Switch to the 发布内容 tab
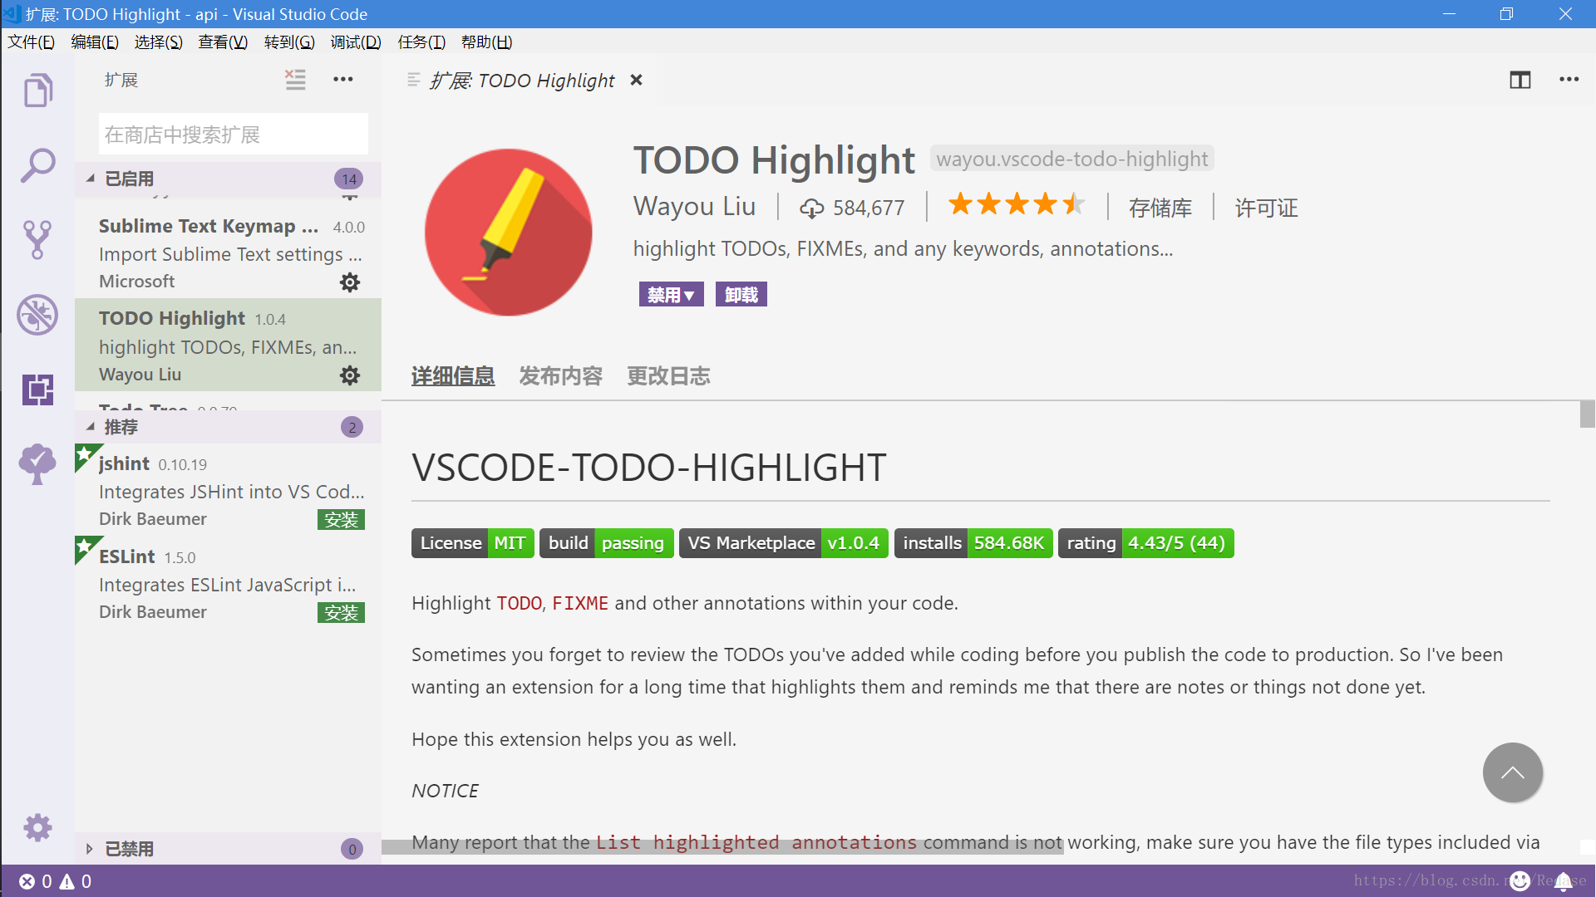1596x897 pixels. point(561,376)
